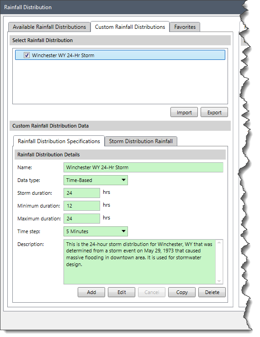260x337 pixels.
Task: Select the Winchester WY 24-Hr Storm row
Action: pyautogui.click(x=120, y=55)
